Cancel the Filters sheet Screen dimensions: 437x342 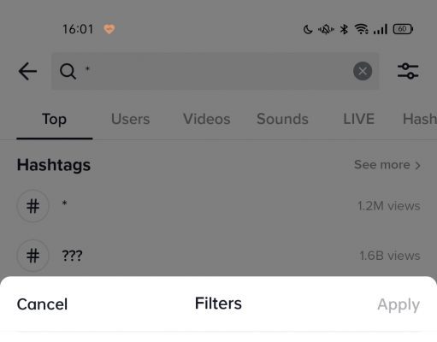pyautogui.click(x=42, y=304)
